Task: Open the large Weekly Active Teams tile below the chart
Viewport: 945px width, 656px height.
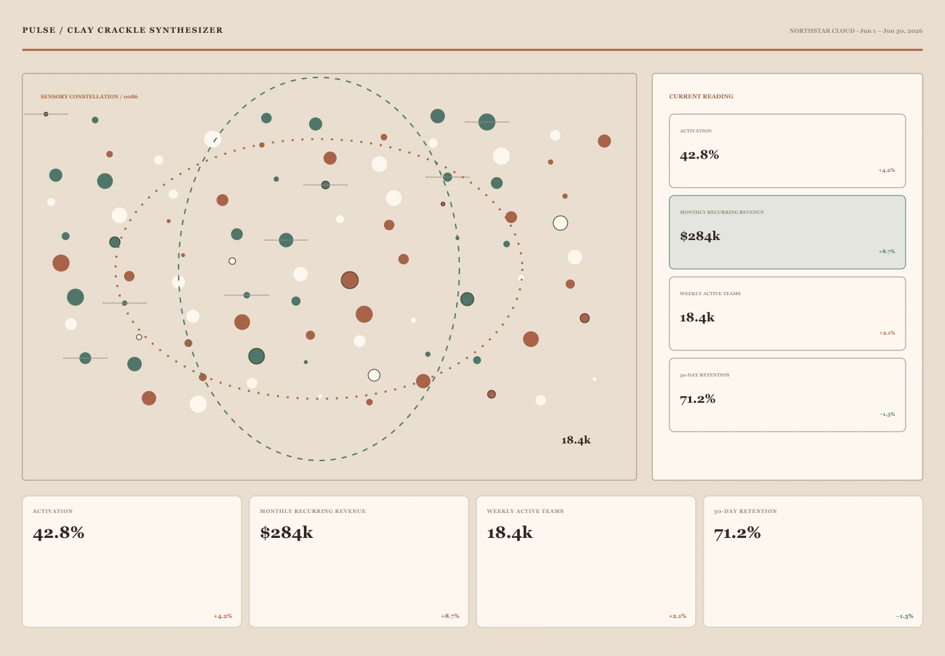Action: pos(586,562)
